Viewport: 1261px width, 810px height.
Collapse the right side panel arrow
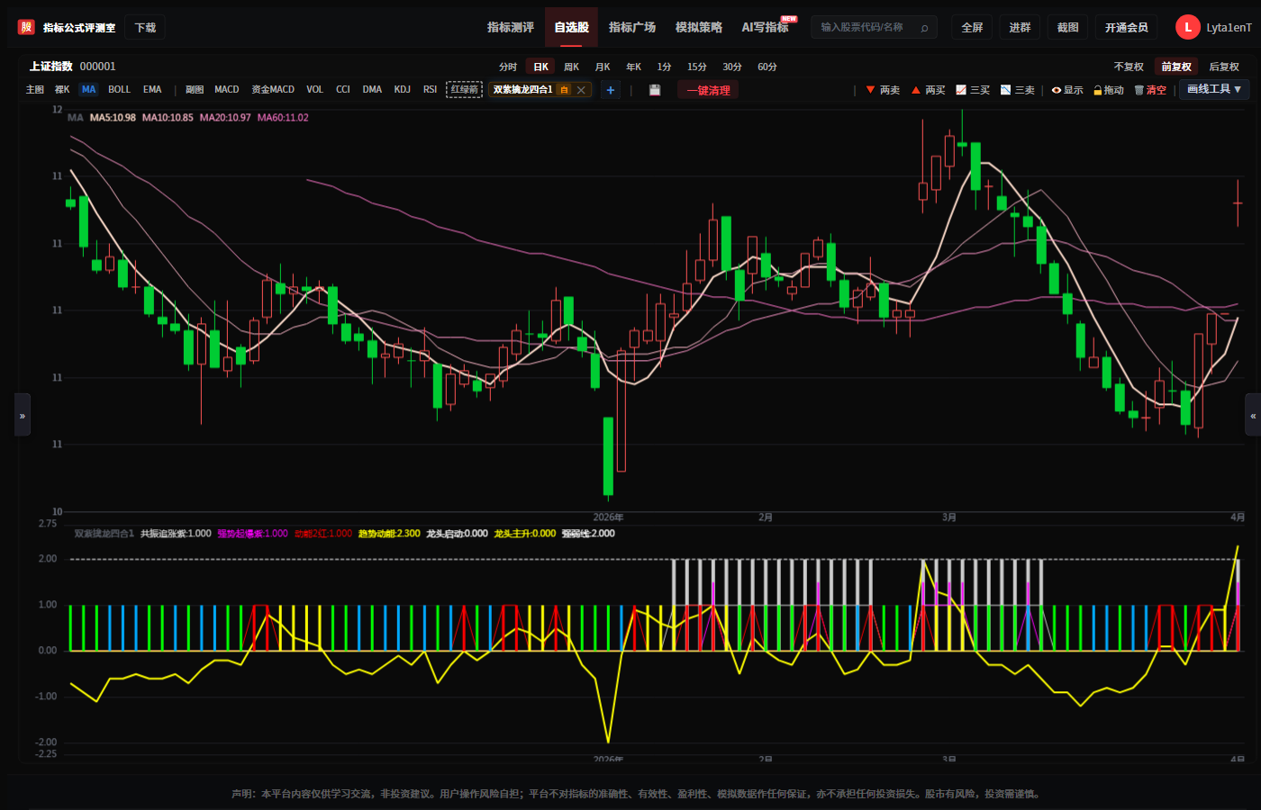[1253, 415]
